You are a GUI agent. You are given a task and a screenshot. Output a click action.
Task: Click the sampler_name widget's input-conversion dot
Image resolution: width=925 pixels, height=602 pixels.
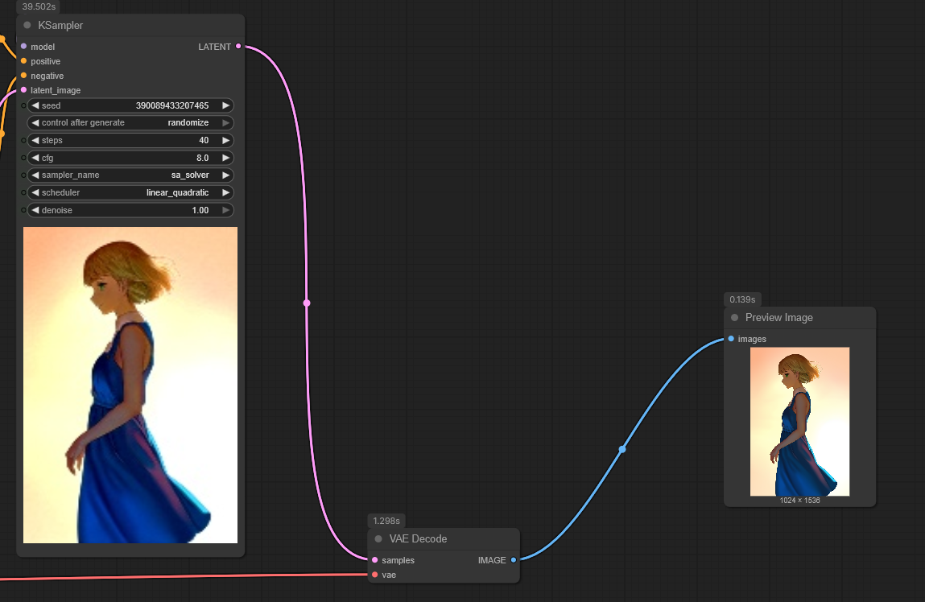tap(23, 175)
